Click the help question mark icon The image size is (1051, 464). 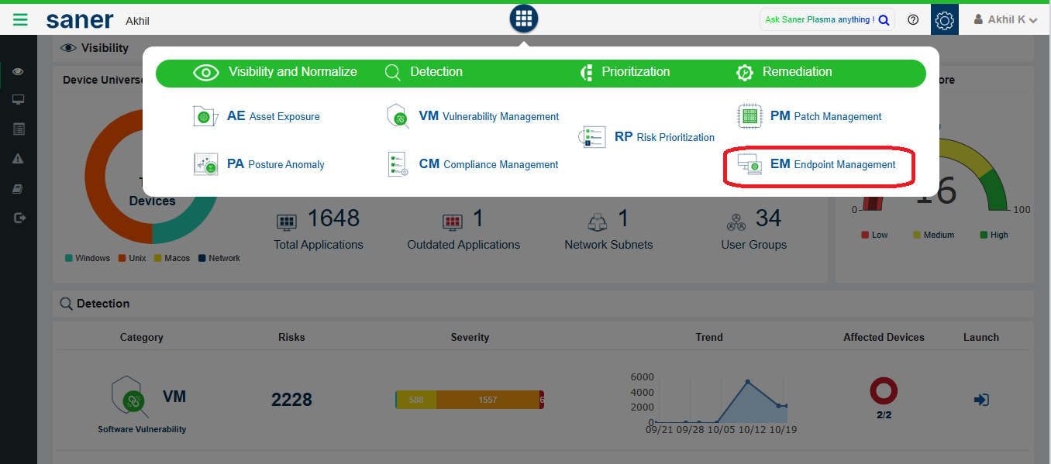913,20
